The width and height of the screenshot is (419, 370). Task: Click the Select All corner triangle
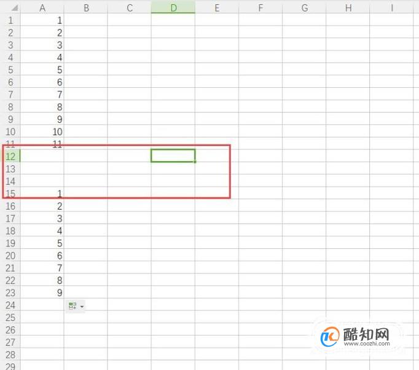[14, 8]
